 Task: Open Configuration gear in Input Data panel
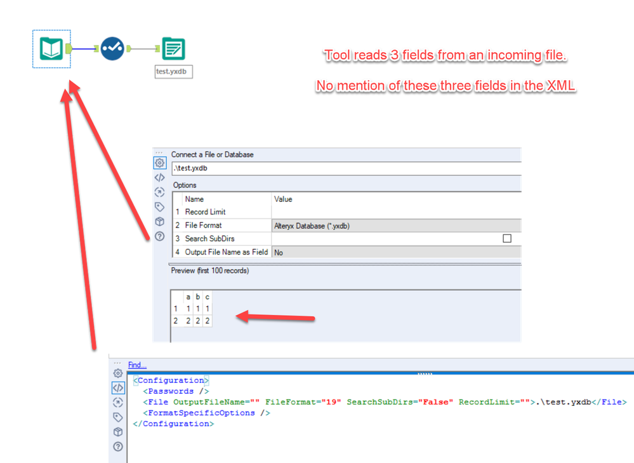pyautogui.click(x=160, y=163)
